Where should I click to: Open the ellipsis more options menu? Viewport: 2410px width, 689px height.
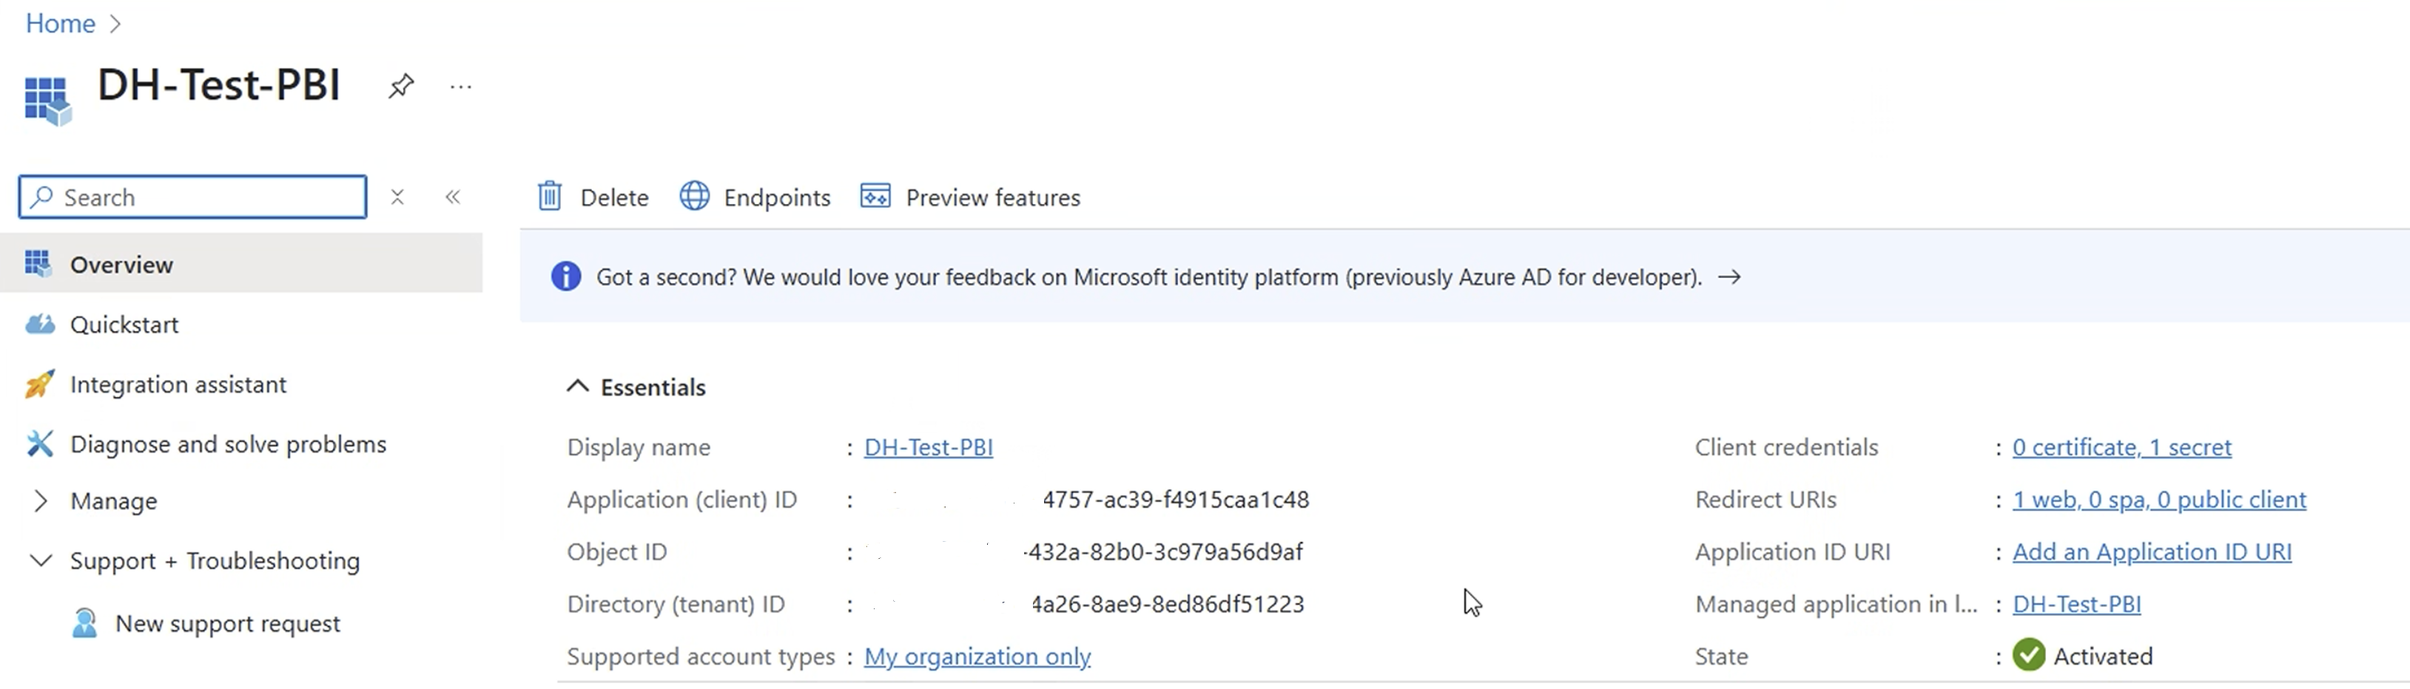[x=460, y=87]
